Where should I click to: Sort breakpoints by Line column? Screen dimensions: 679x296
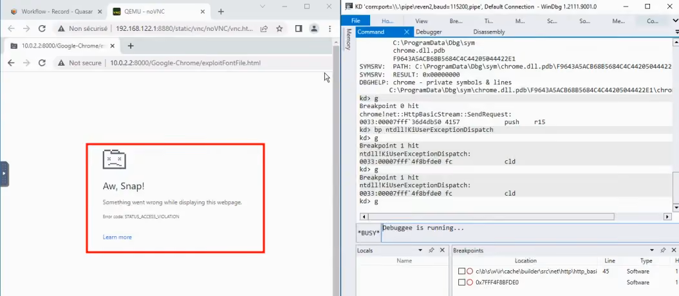(x=609, y=261)
